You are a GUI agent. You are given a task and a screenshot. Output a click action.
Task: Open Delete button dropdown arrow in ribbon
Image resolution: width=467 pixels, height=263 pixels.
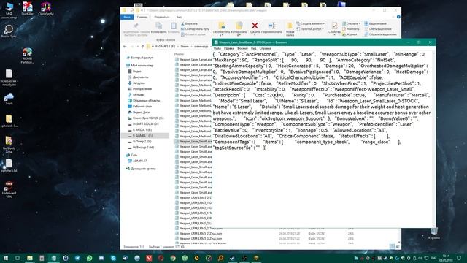pos(255,35)
